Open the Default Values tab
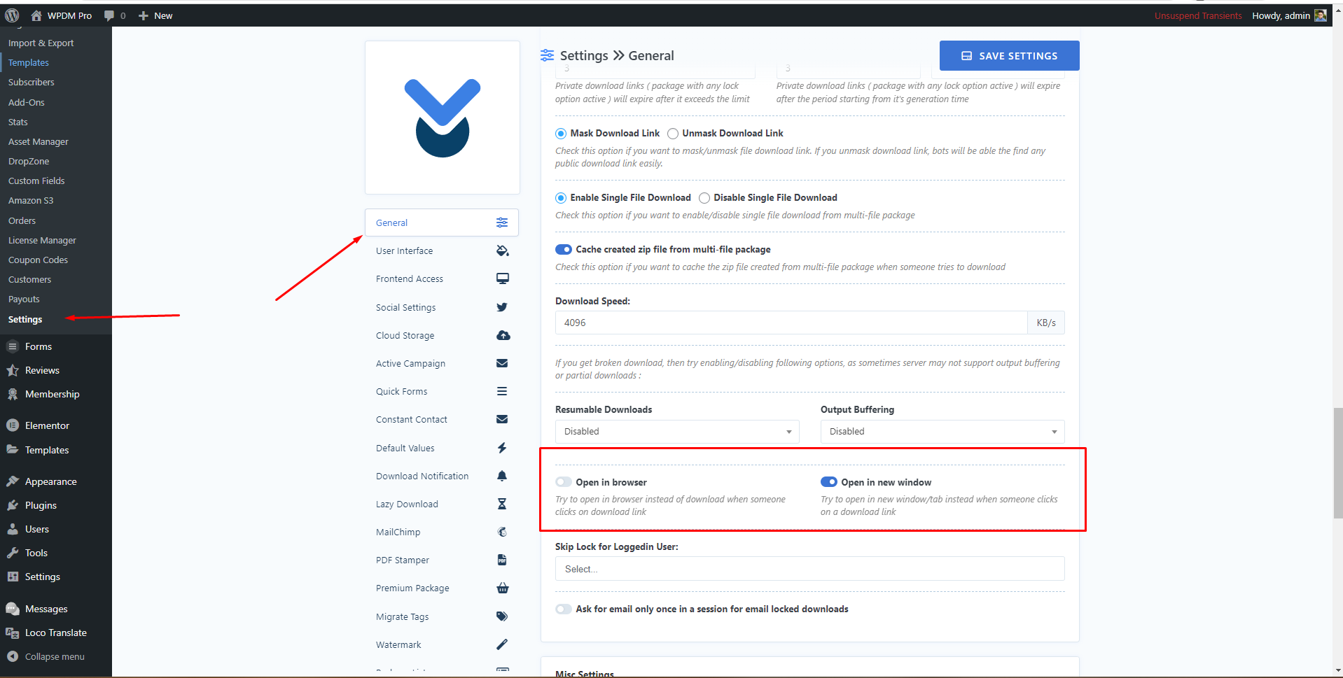 (442, 448)
